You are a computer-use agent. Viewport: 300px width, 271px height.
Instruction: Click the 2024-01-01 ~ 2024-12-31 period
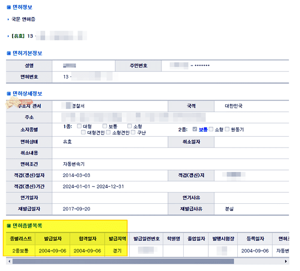93,186
